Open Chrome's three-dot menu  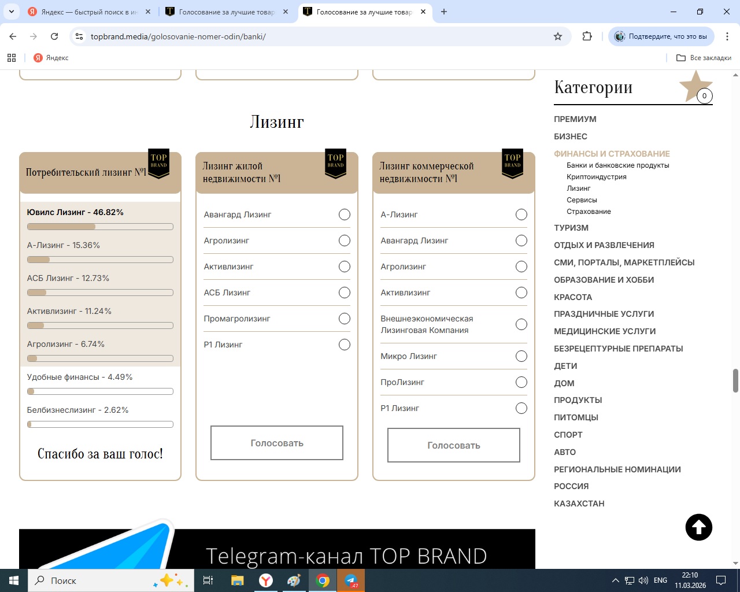727,36
